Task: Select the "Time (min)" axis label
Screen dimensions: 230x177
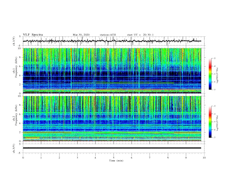Action: pos(116,161)
